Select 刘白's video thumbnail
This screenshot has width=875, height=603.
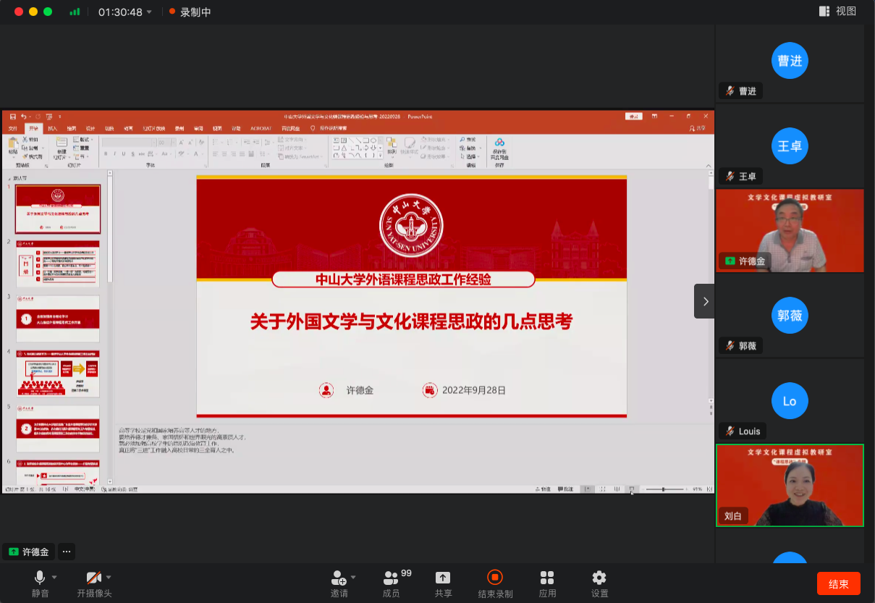pyautogui.click(x=790, y=485)
